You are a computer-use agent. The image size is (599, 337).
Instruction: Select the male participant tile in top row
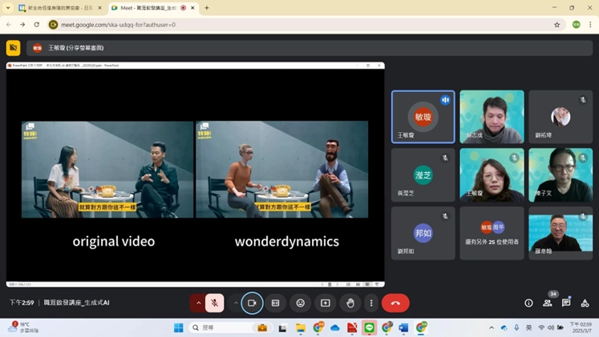point(492,117)
